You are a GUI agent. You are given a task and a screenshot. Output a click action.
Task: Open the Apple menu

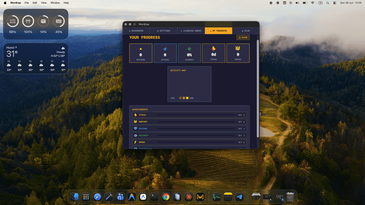coord(5,3)
